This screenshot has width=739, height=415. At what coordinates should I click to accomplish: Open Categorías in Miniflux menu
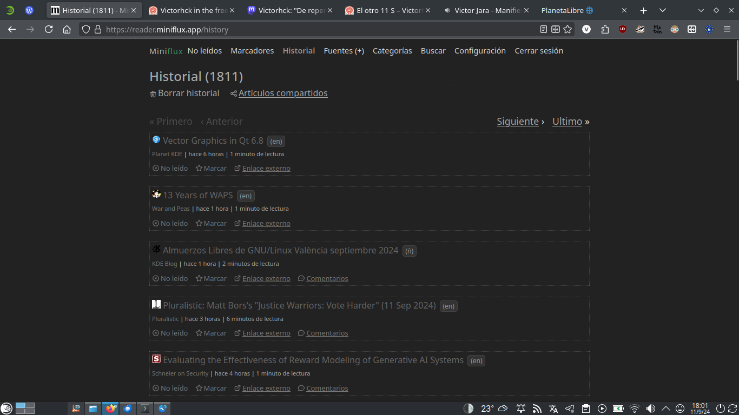[x=392, y=51]
